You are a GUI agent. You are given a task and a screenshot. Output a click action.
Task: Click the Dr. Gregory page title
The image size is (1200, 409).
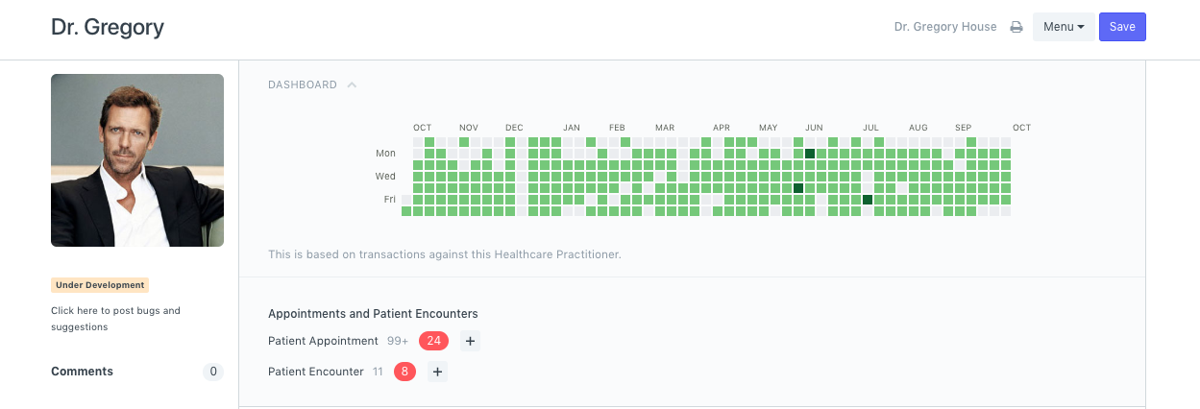(x=108, y=27)
